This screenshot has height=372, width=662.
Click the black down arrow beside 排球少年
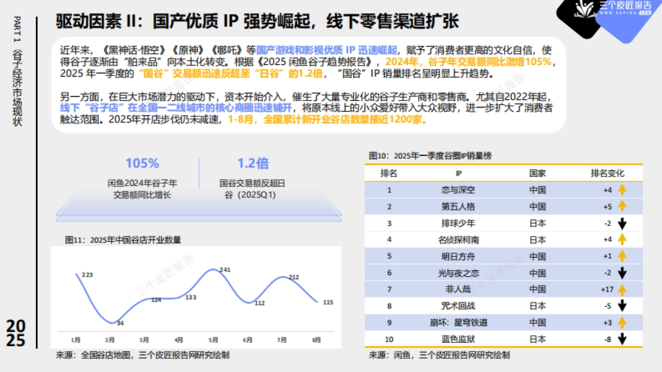click(622, 223)
